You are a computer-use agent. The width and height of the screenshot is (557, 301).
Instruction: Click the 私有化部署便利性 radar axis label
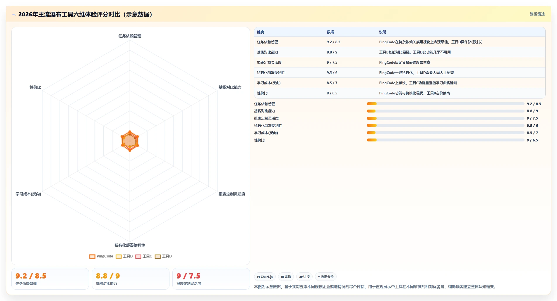pos(130,245)
